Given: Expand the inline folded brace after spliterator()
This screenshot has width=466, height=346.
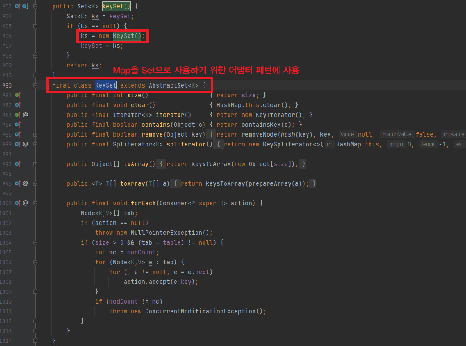Looking at the screenshot, I should [218, 144].
